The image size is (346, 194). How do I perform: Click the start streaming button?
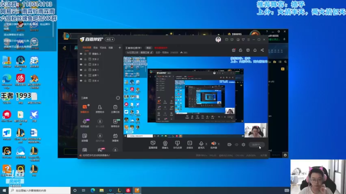tap(256, 144)
